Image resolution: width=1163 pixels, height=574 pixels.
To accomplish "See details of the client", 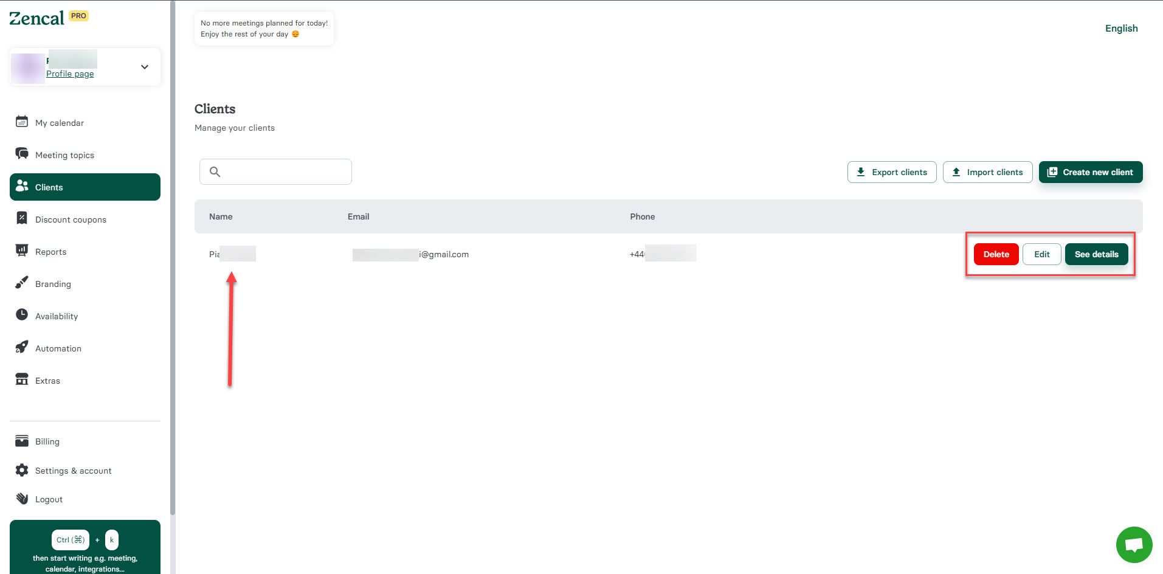I will [x=1096, y=254].
